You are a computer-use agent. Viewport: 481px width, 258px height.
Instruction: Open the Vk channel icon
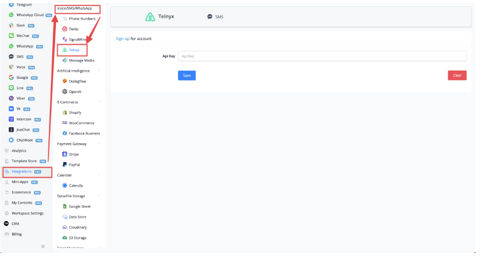(x=12, y=109)
